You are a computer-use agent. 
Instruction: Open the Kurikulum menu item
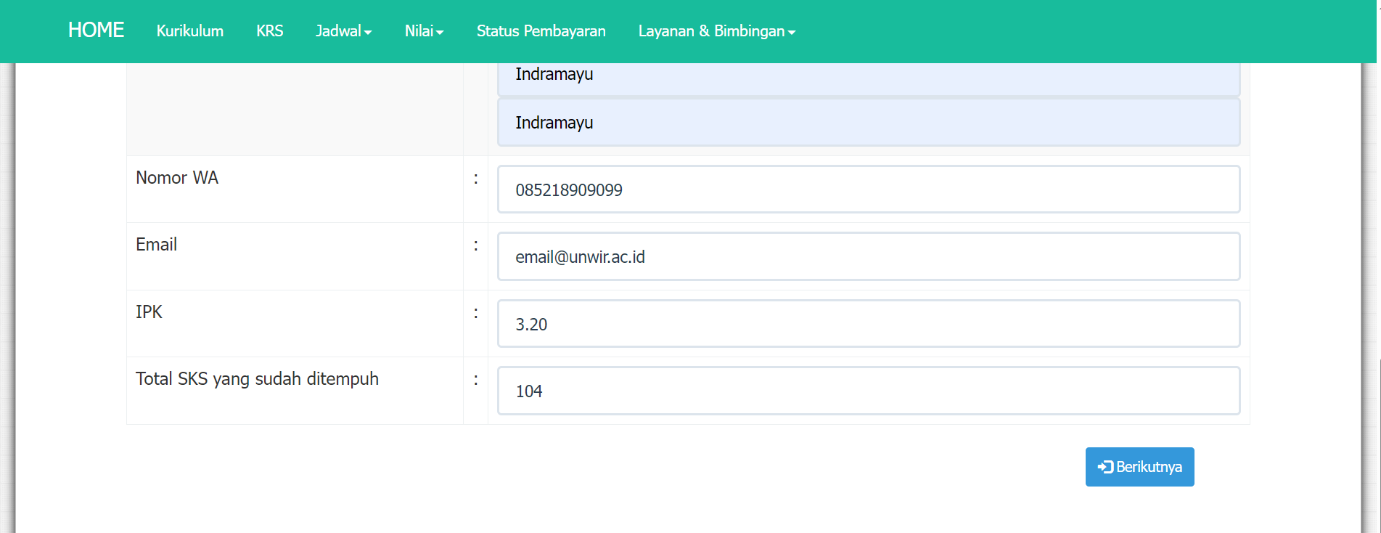point(190,31)
